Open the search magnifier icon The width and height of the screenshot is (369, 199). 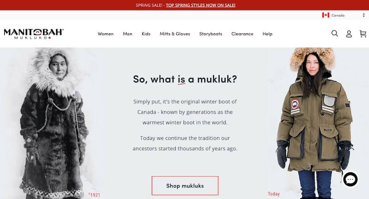click(x=335, y=34)
